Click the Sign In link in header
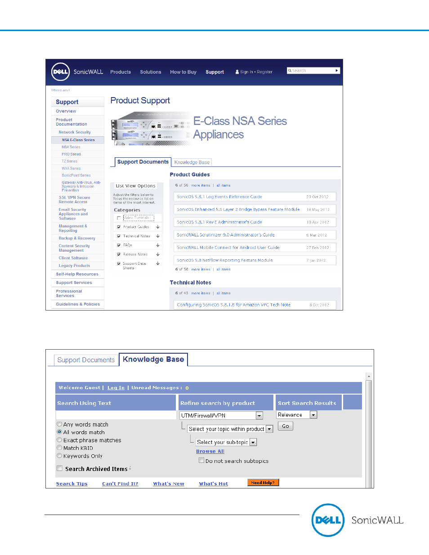Image resolution: width=429 pixels, height=555 pixels. [x=246, y=72]
